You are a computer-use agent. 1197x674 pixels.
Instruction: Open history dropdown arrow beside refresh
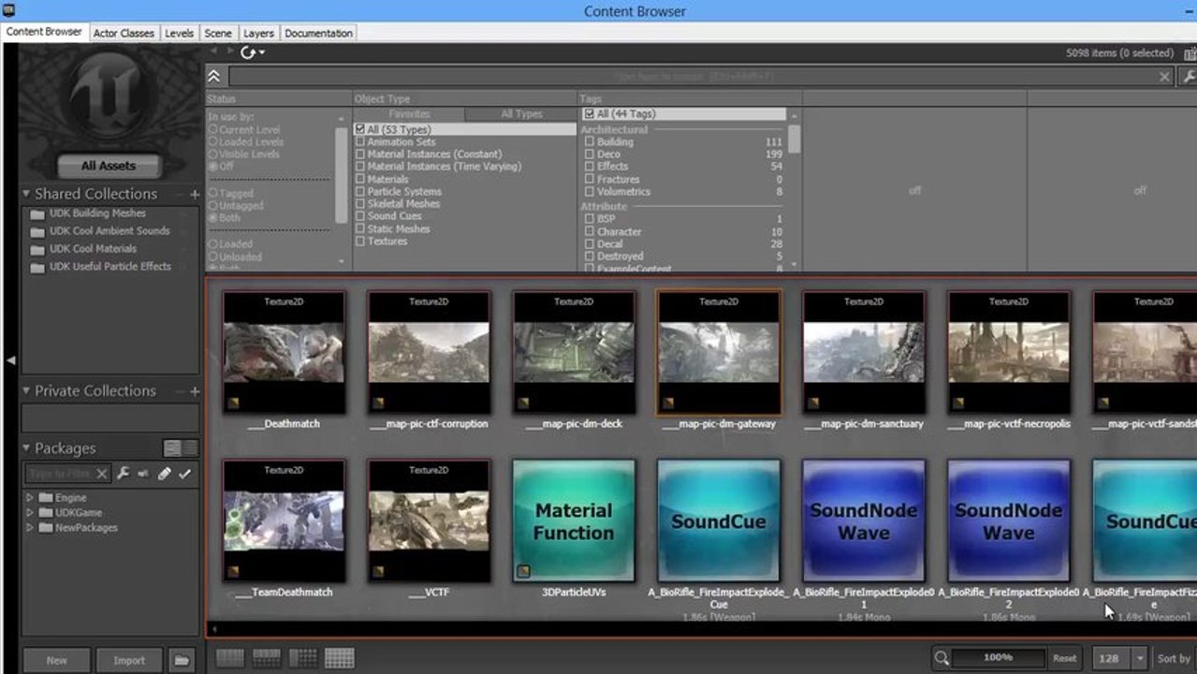point(262,52)
